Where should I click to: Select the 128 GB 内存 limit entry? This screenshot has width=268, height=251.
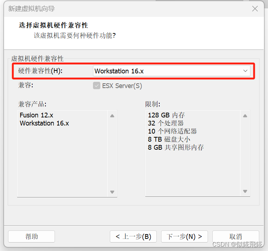click(x=166, y=115)
